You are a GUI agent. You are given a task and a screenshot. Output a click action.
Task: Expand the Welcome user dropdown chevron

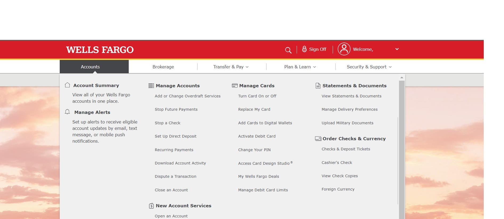coord(397,49)
